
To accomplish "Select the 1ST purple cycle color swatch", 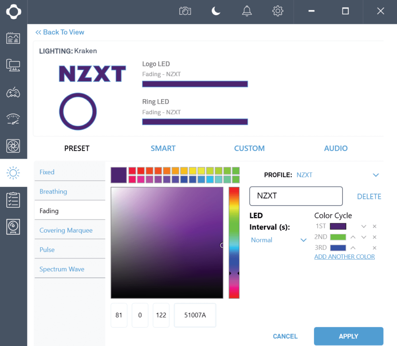I will [x=338, y=226].
